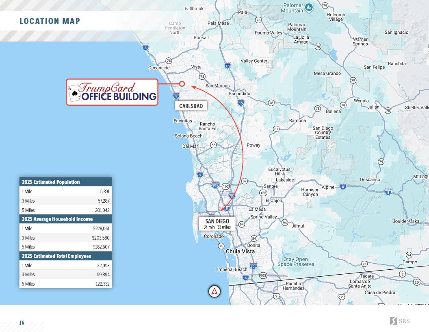Click the Poway city label

click(x=253, y=145)
